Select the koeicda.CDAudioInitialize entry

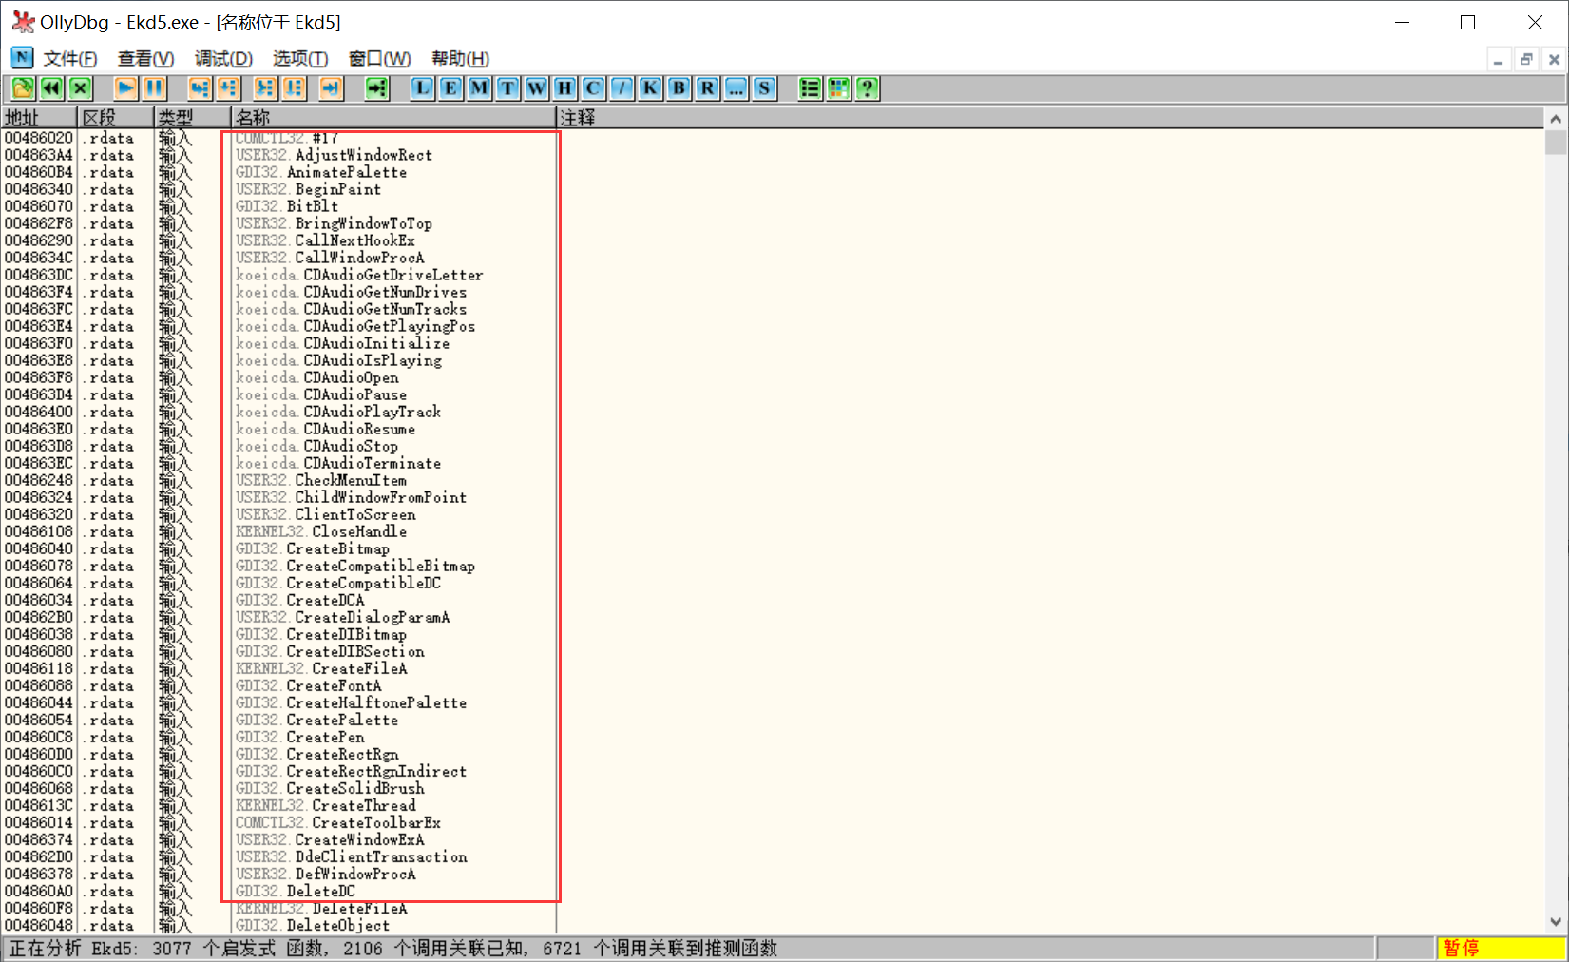343,343
